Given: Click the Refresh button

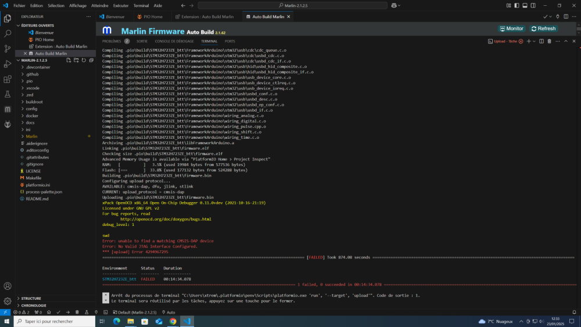Looking at the screenshot, I should (544, 28).
